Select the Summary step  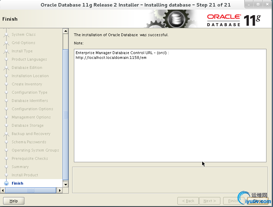pyautogui.click(x=20, y=167)
